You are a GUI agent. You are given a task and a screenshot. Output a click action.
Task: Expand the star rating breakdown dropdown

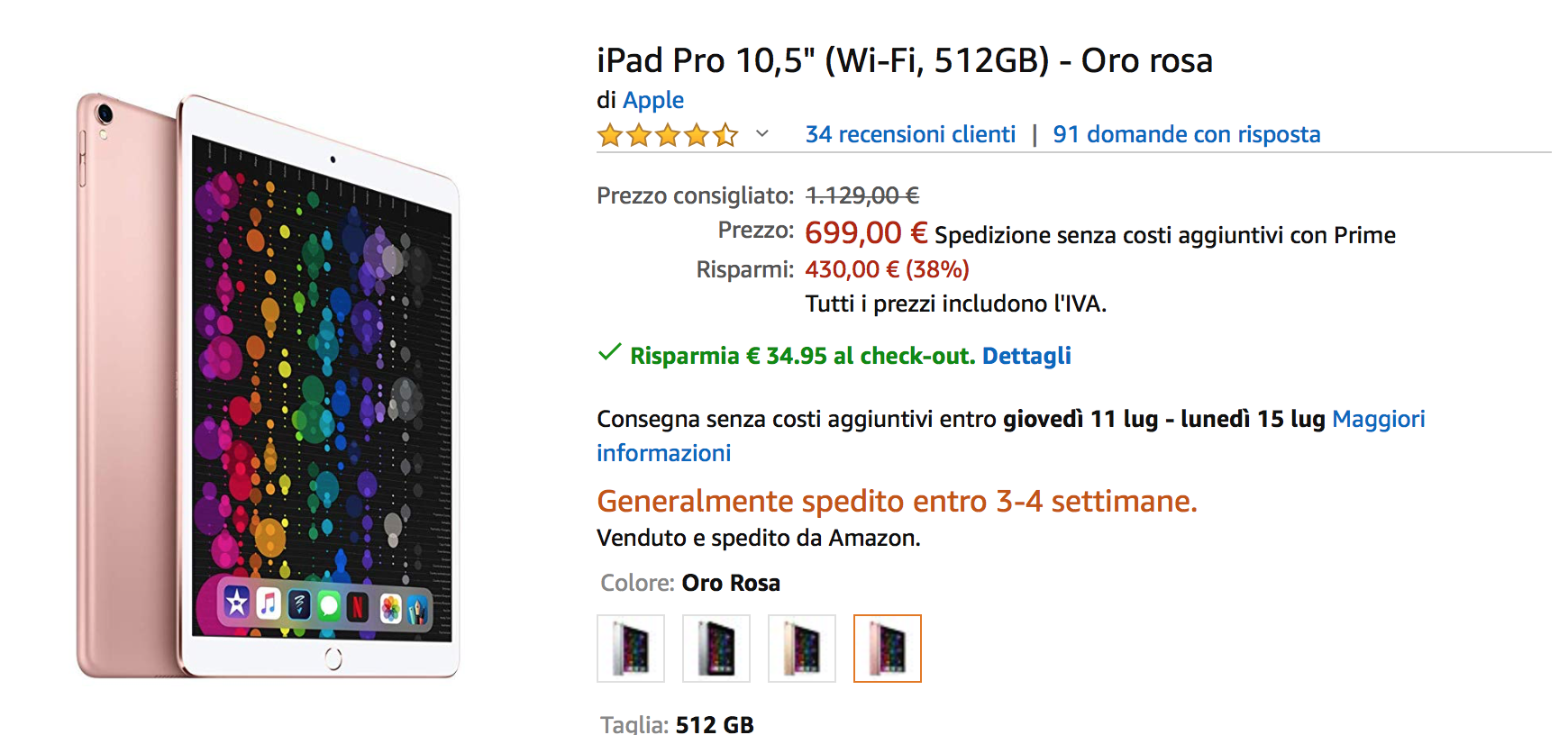(x=761, y=134)
